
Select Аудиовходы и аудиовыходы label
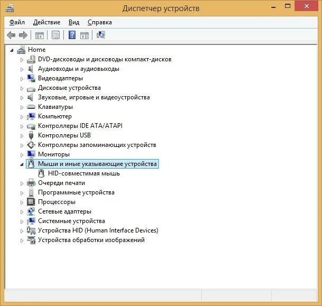tap(79, 69)
